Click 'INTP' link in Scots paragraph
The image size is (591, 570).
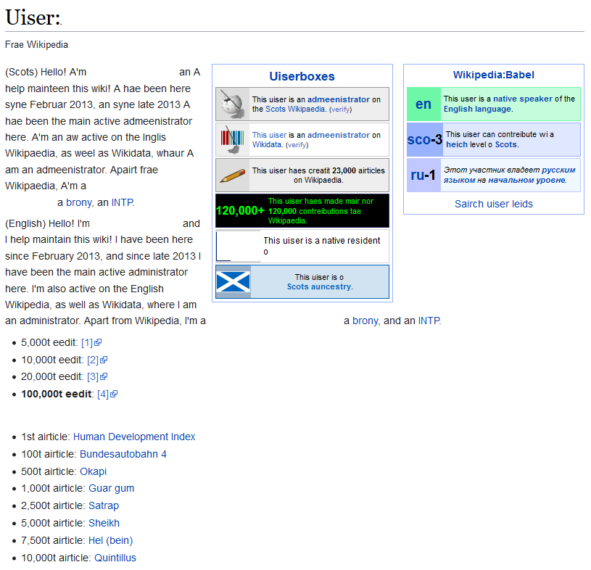122,202
